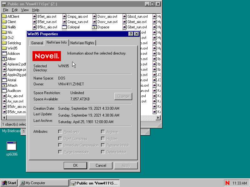Select the Cmpq_aio.ovl file icon
250x187 pixels.
tap(64, 17)
